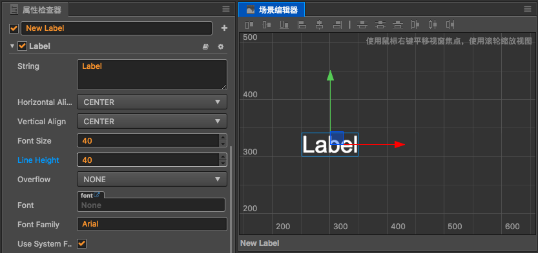This screenshot has height=253, width=538.
Task: Uncheck the New Label node active checkbox
Action: point(14,28)
